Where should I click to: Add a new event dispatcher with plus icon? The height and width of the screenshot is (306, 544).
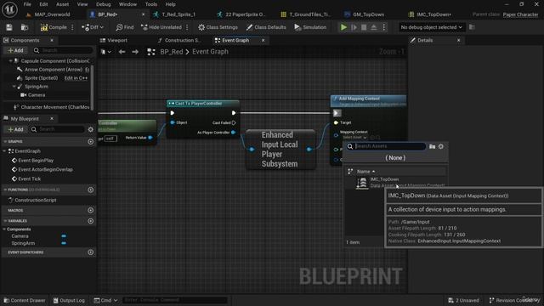pos(91,252)
